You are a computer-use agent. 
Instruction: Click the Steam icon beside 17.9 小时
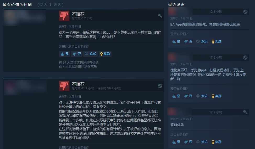tap(245, 57)
